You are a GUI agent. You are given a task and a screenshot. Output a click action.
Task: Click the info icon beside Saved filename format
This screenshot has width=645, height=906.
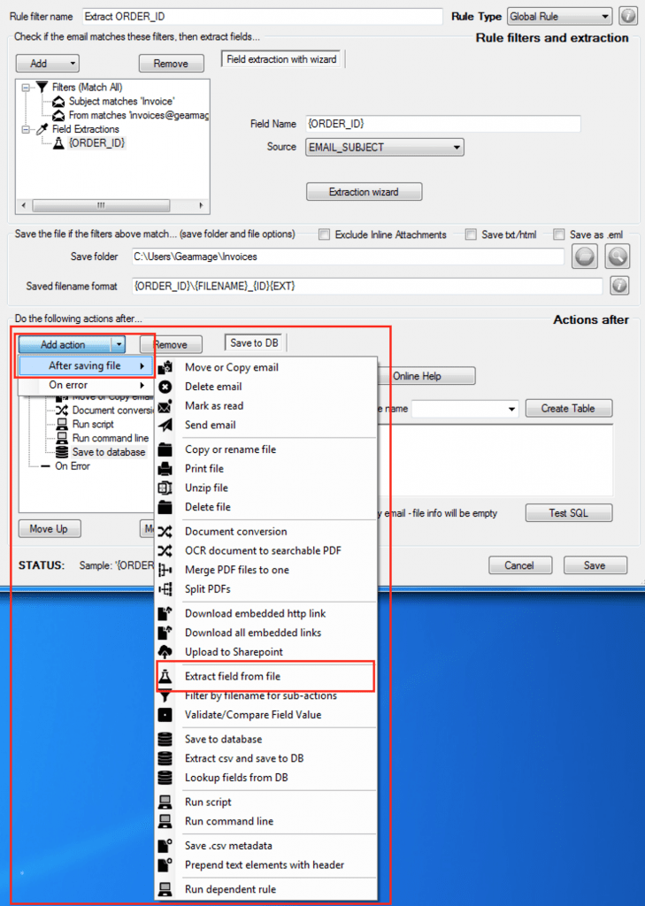[x=619, y=286]
